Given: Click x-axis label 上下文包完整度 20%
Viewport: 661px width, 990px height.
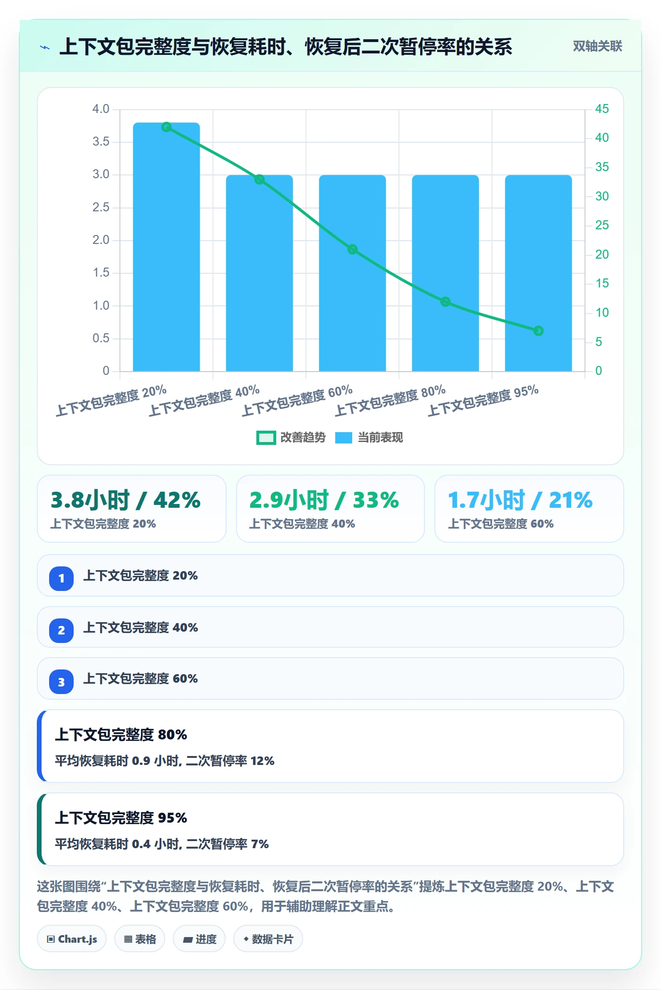Looking at the screenshot, I should 111,401.
